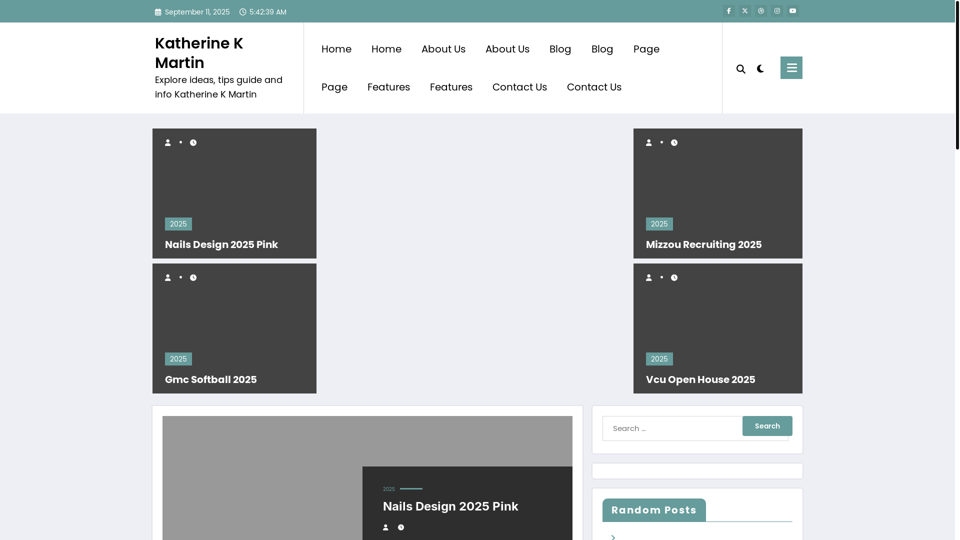960x540 pixels.
Task: Open the Instagram social icon
Action: coord(777,11)
